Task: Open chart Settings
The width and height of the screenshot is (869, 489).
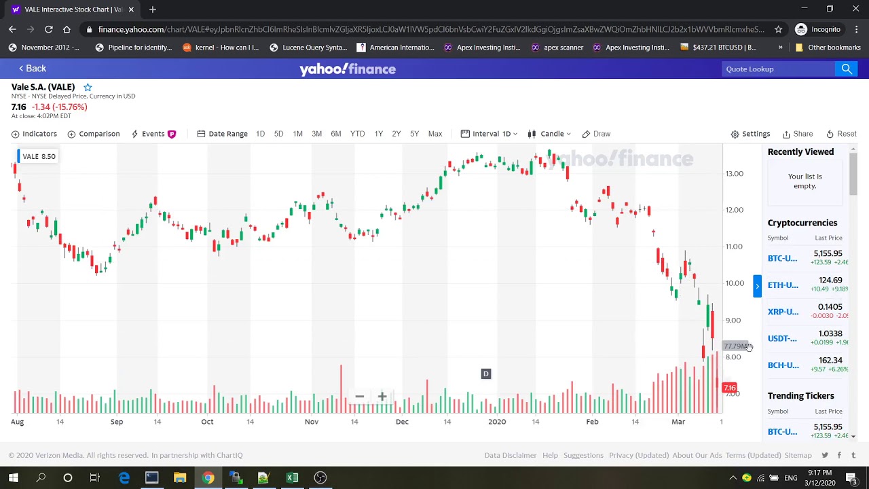Action: 750,134
